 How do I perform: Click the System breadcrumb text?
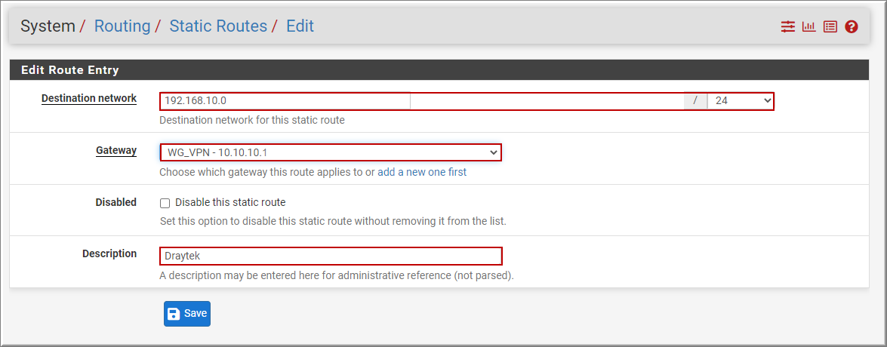tap(48, 26)
